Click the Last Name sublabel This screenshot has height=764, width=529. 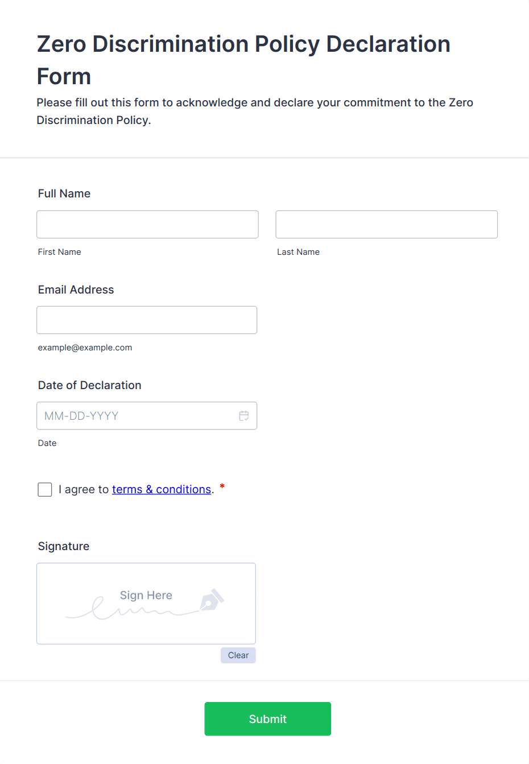coord(298,252)
